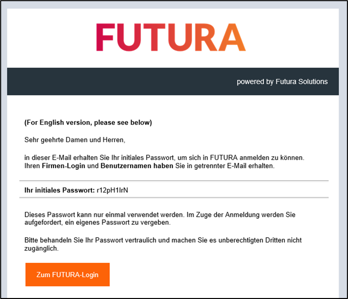Screen dimensions: 348x299
Task: Click the word 'zugänglich.' in the last line
Action: click(x=42, y=249)
